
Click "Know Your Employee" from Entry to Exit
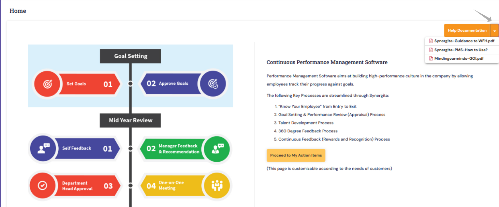coord(317,106)
